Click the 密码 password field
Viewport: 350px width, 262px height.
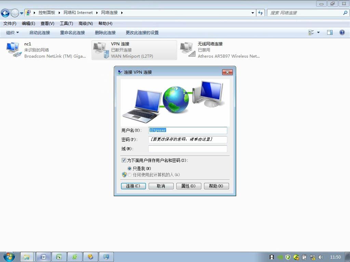pyautogui.click(x=188, y=140)
